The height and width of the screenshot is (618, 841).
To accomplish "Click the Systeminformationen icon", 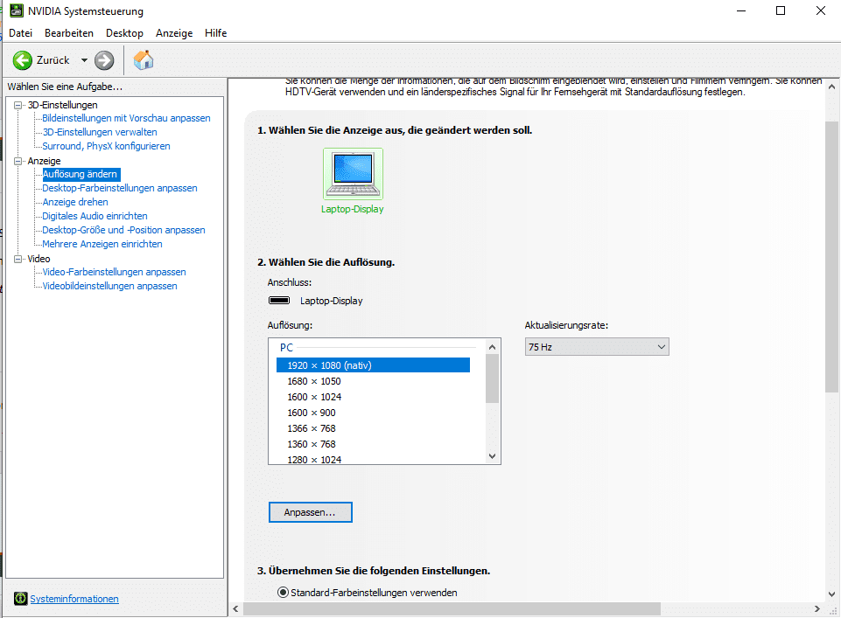I will [x=20, y=598].
